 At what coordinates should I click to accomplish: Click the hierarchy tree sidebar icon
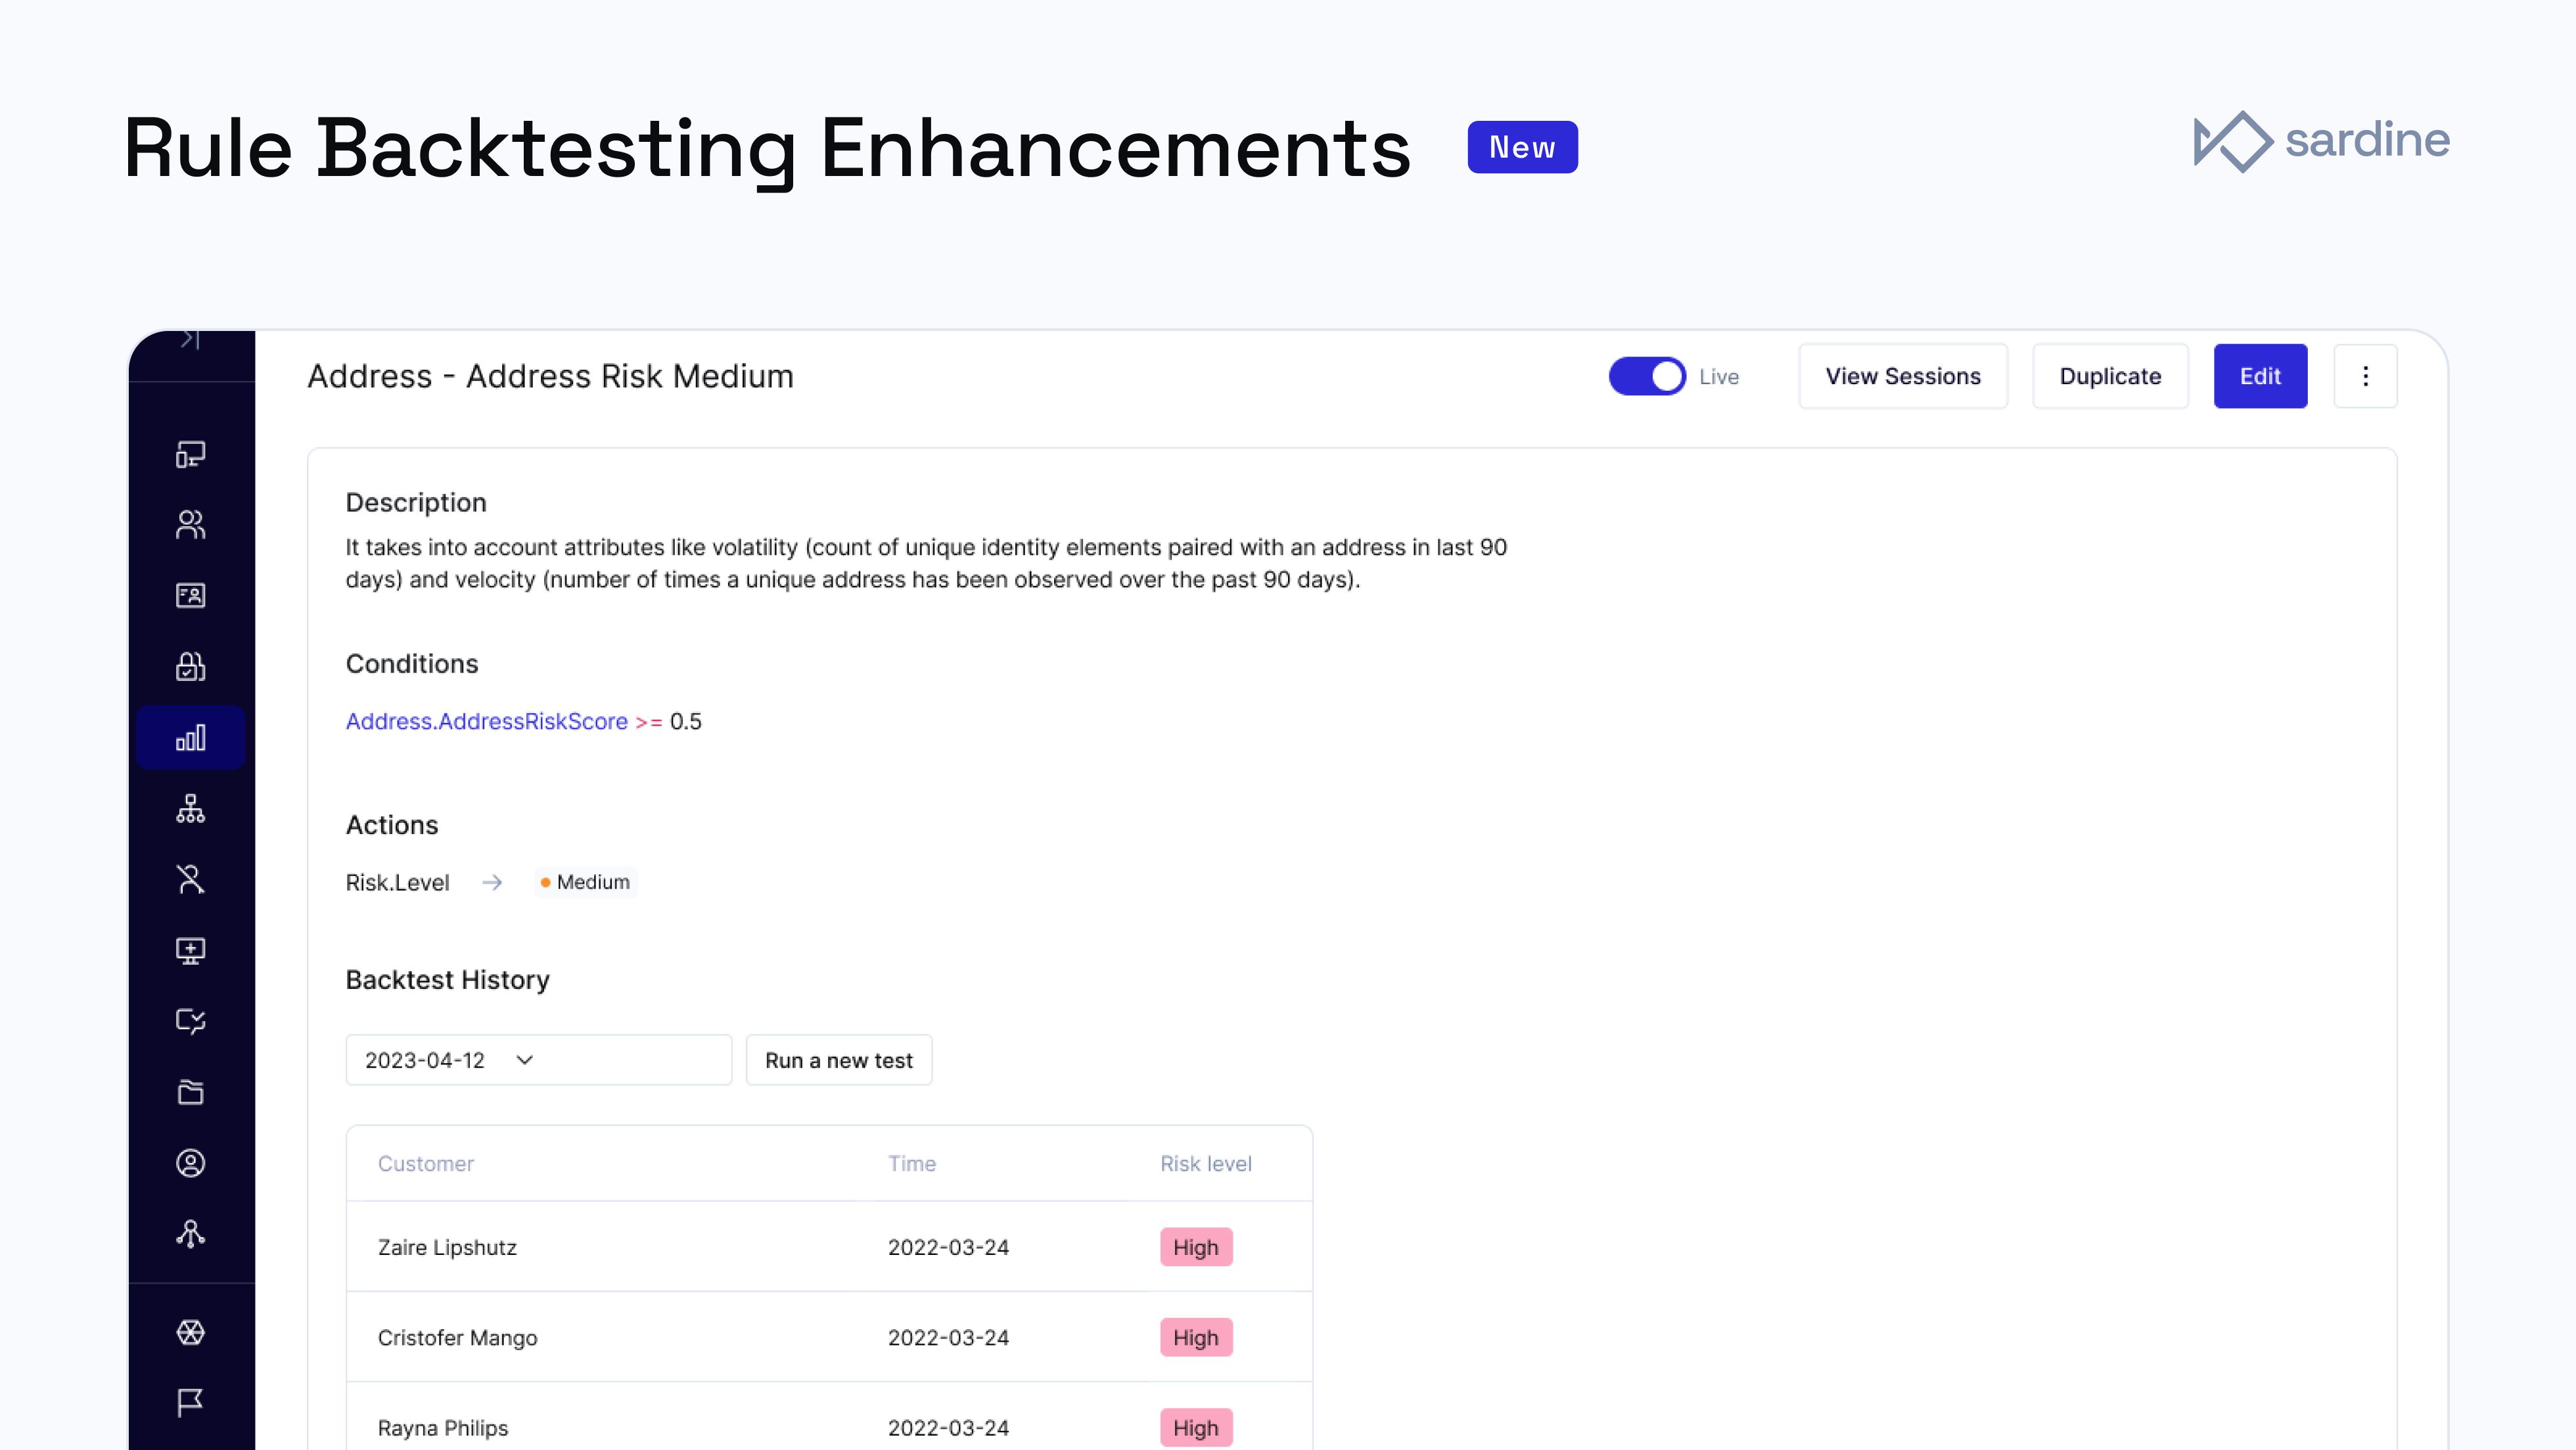tap(190, 808)
